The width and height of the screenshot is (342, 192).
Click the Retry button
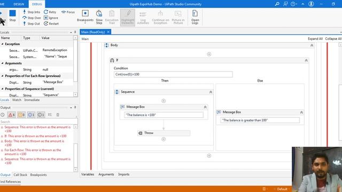(50, 12)
